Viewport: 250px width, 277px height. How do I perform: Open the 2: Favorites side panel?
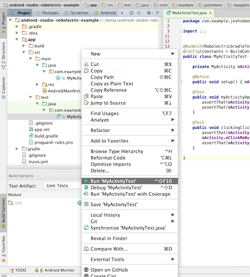(3, 249)
